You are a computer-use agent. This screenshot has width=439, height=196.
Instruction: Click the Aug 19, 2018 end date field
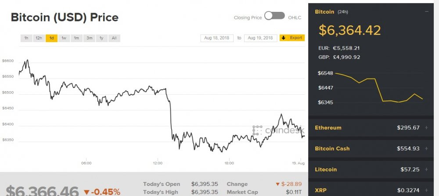[260, 38]
